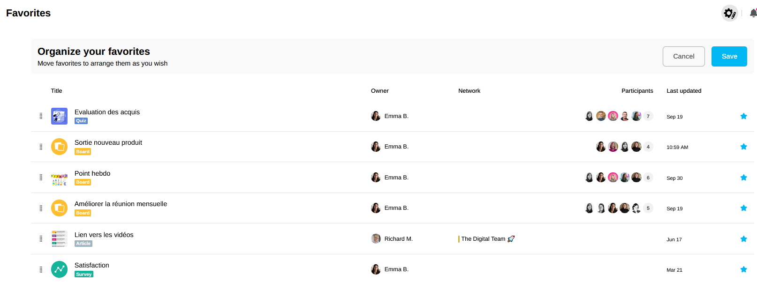This screenshot has width=757, height=282.
Task: Click the Lien vers les vidéos article thumbnail
Action: (59, 239)
